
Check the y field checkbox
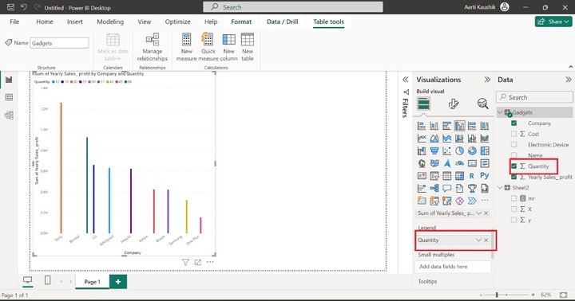pyautogui.click(x=514, y=220)
